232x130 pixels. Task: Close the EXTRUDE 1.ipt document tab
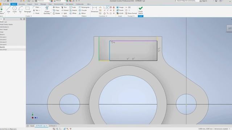pos(47,126)
